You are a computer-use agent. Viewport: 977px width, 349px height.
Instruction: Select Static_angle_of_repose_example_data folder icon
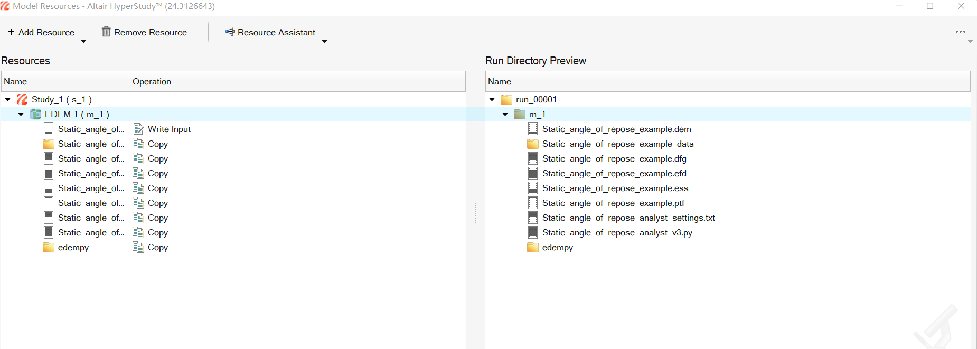[x=533, y=144]
